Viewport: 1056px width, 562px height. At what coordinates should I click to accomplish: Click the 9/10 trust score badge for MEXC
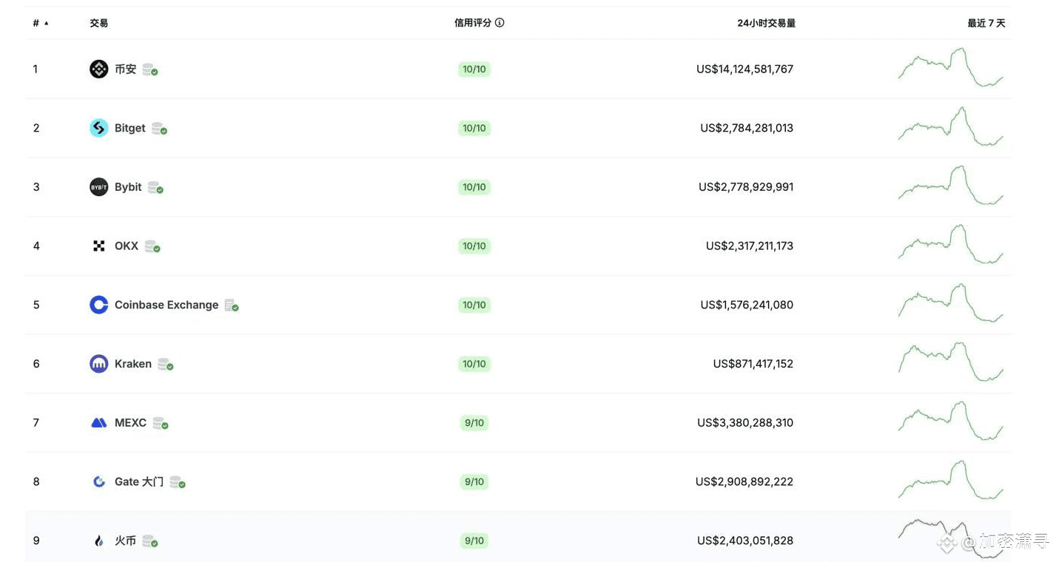point(474,423)
